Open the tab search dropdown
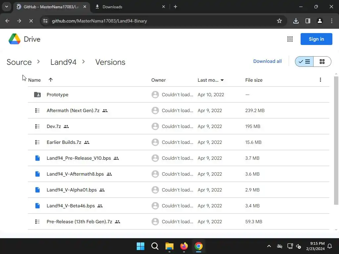339x254 pixels. (x=7, y=7)
